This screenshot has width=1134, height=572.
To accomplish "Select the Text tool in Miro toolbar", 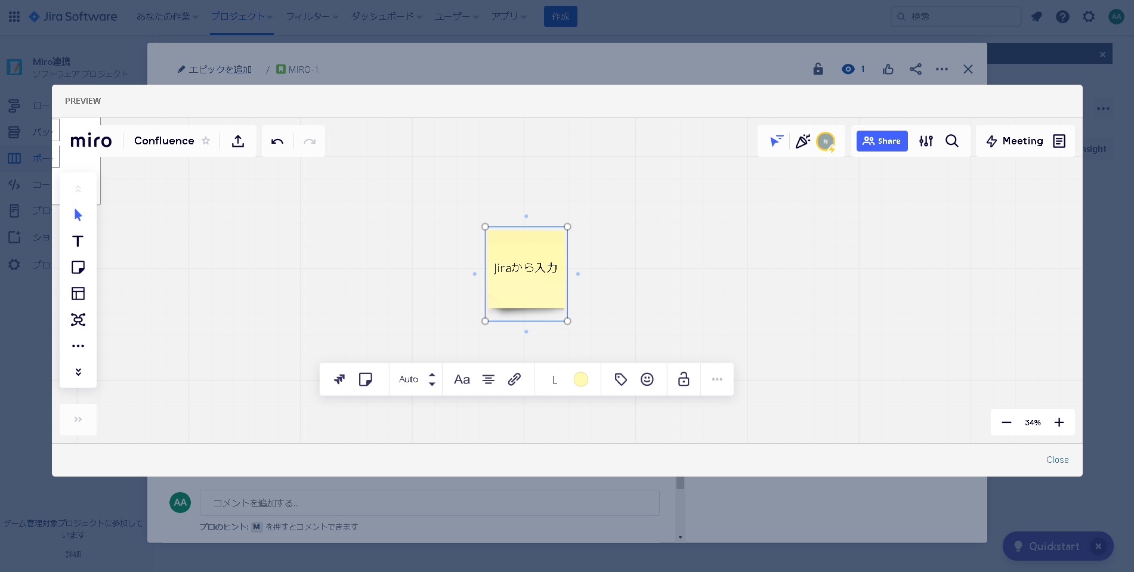I will (78, 241).
